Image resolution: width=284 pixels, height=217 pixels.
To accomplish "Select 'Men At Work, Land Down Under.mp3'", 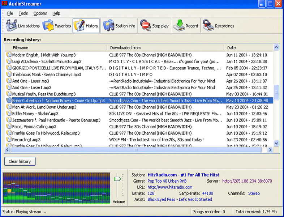I will [x=44, y=107].
